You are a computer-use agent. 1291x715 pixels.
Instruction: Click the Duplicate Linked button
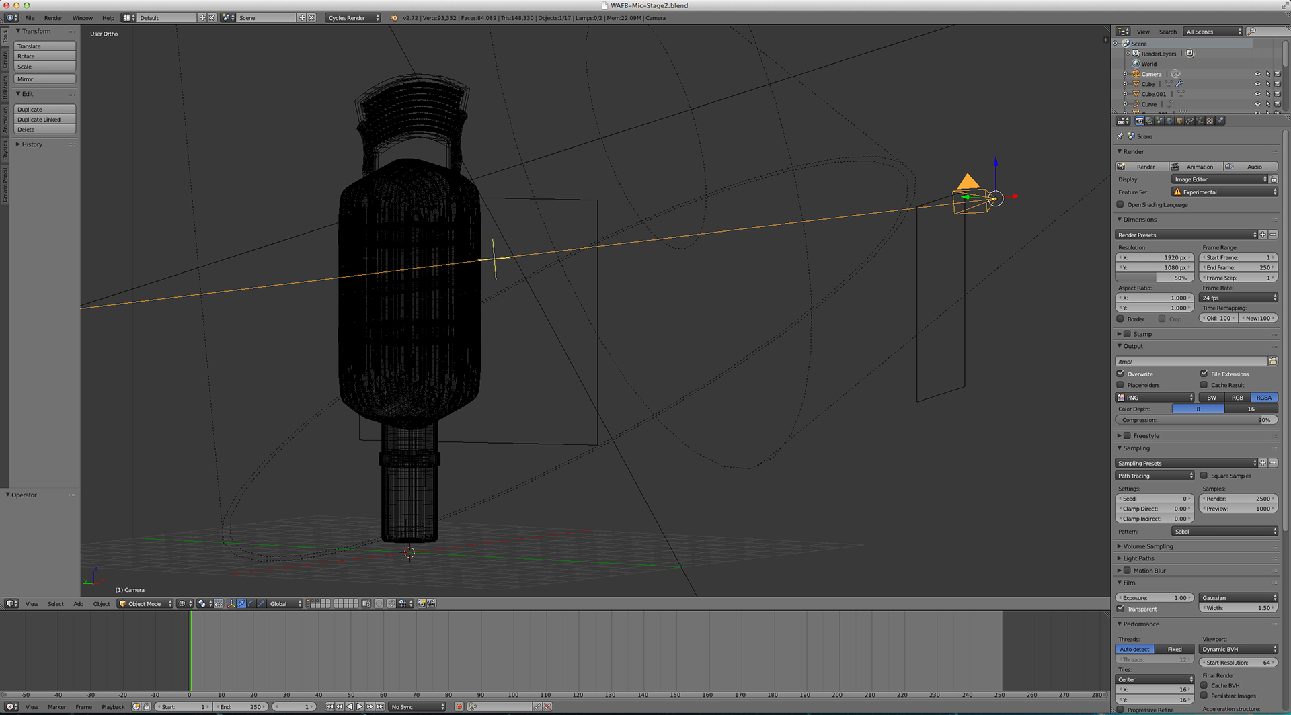click(45, 120)
